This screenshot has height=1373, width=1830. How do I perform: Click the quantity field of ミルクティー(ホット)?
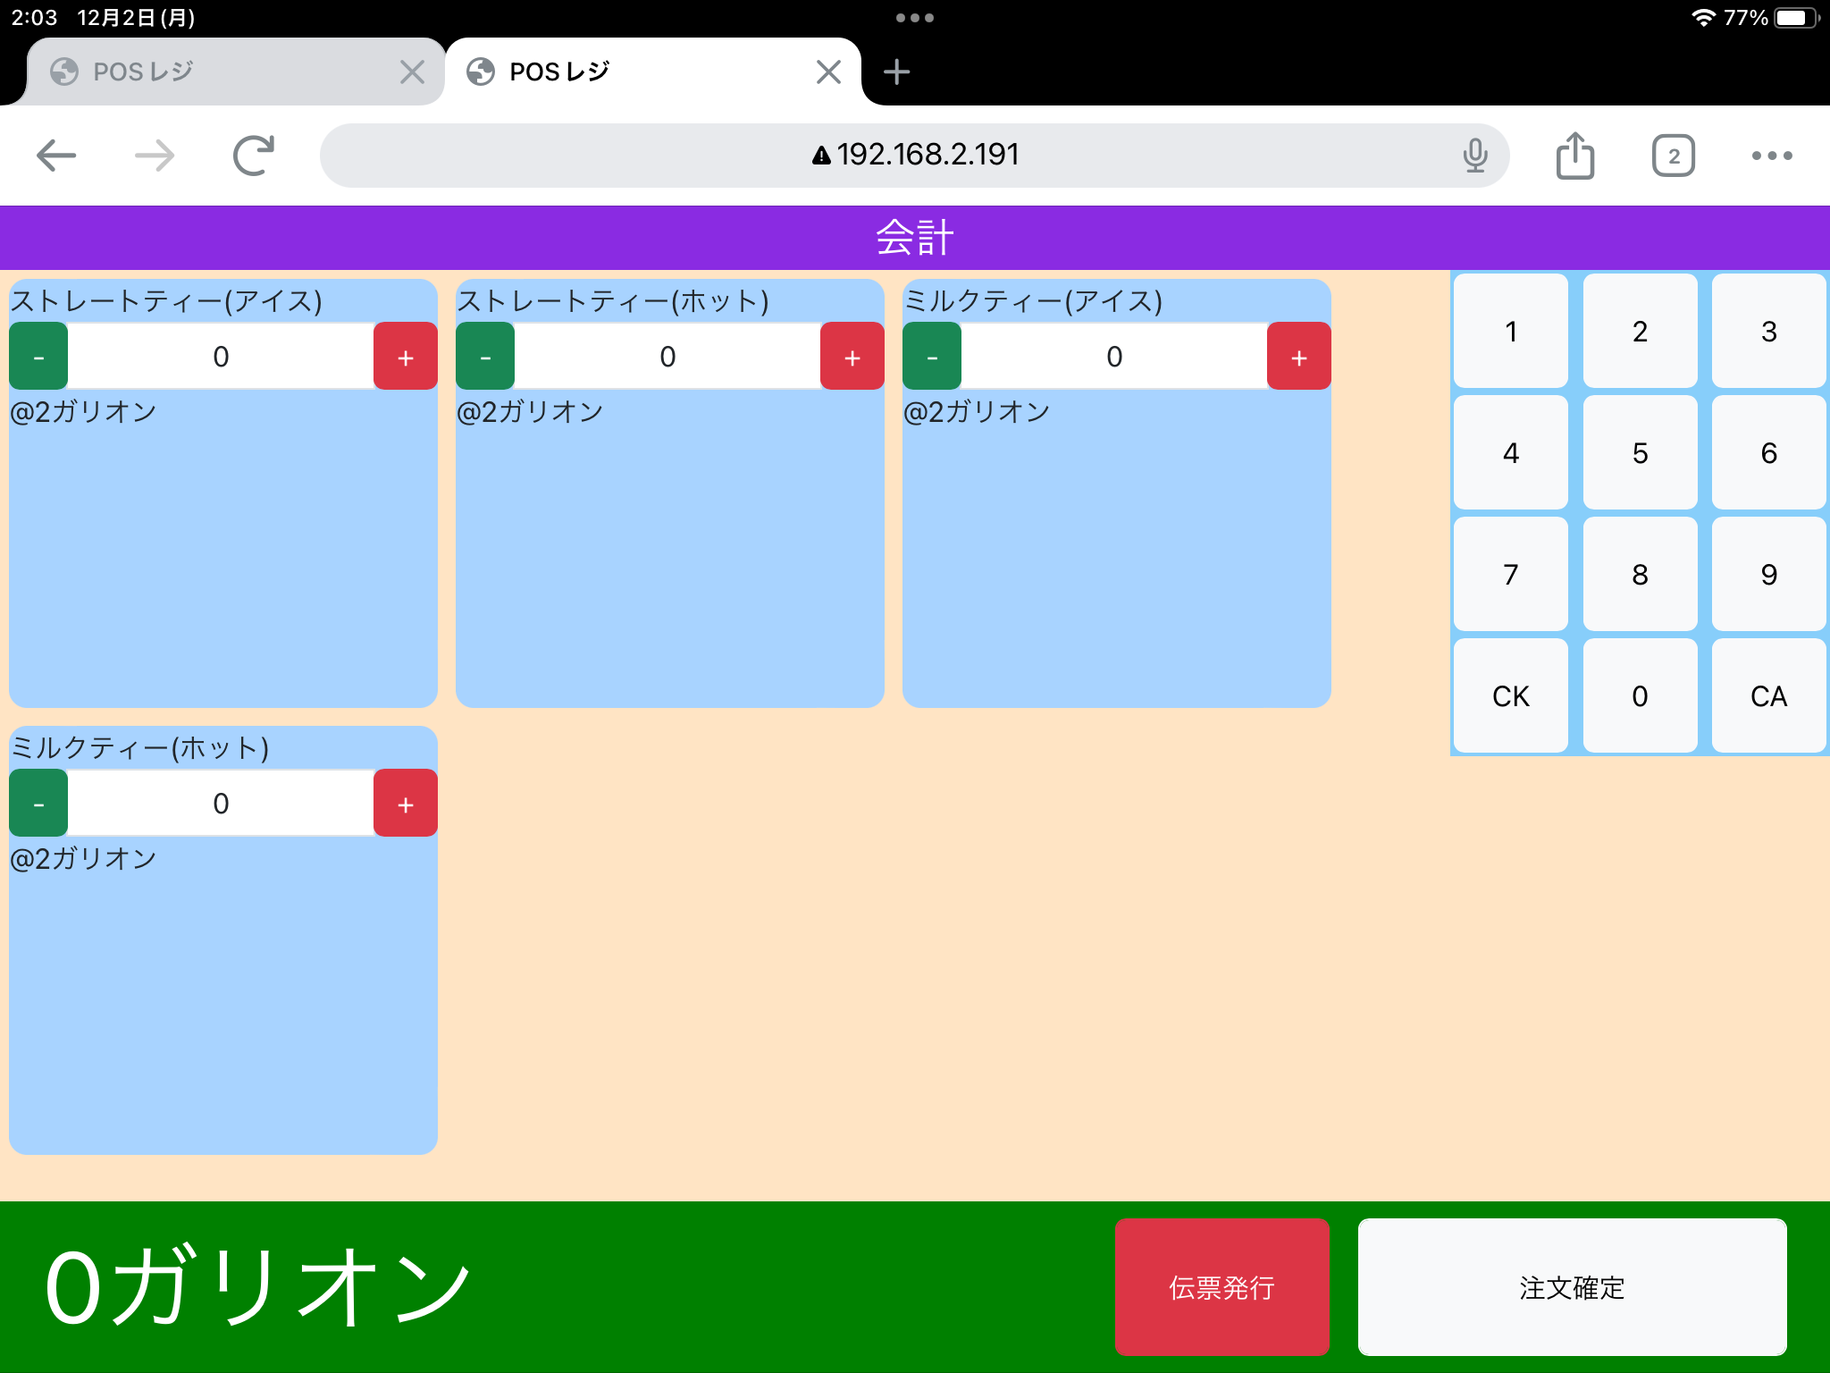click(x=220, y=803)
